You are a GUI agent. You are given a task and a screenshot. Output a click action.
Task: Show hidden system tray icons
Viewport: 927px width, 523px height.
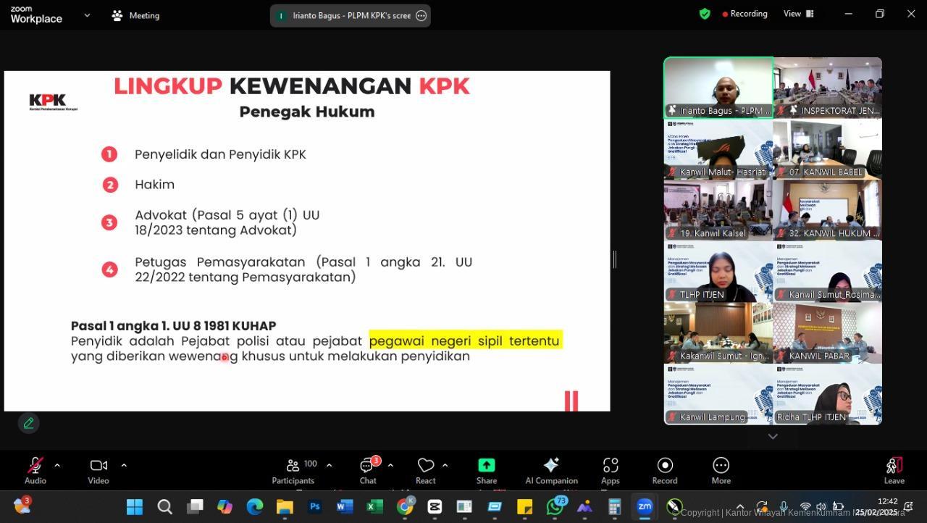pos(739,506)
